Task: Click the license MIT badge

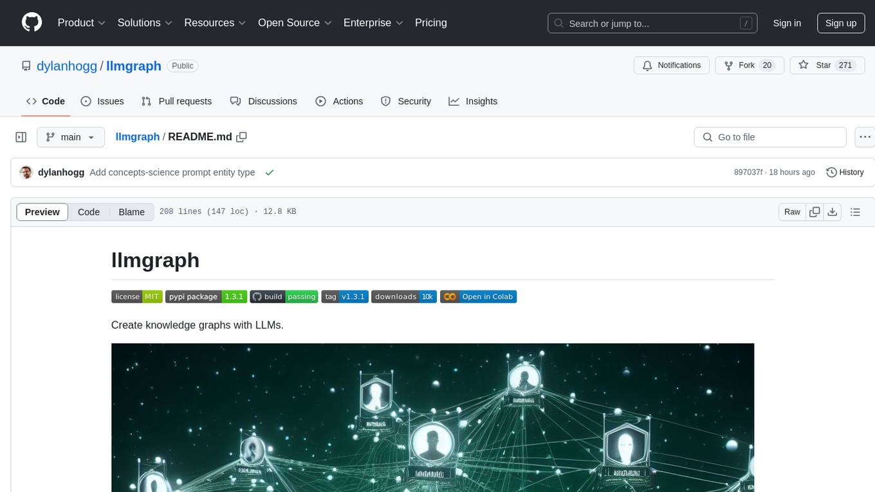Action: pos(137,297)
